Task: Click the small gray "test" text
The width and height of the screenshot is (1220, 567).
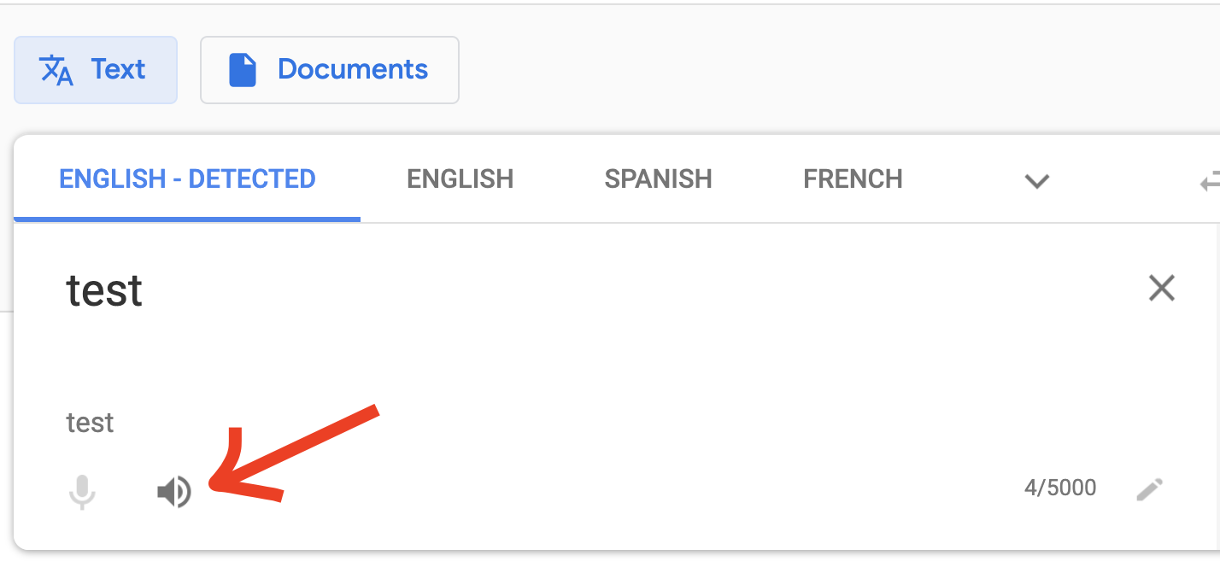Action: (x=90, y=423)
